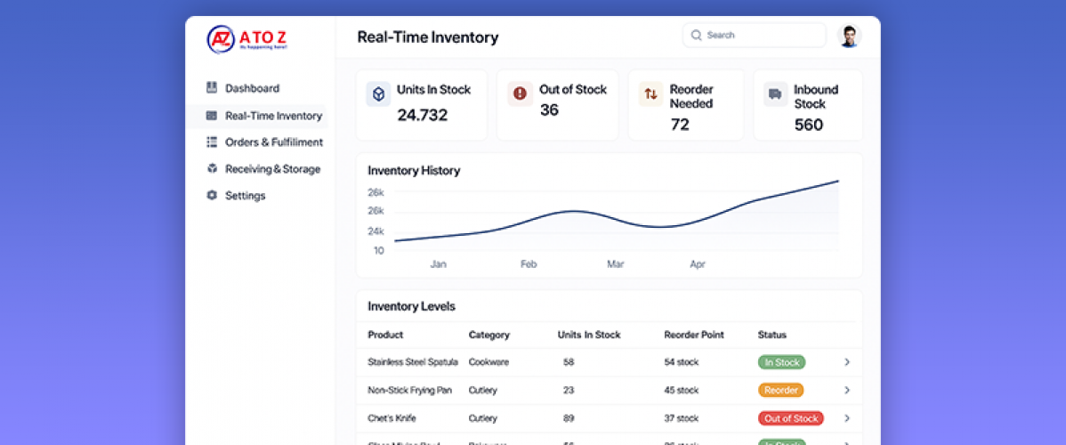Click the Out of Stock alert icon
The width and height of the screenshot is (1066, 445).
pyautogui.click(x=520, y=94)
